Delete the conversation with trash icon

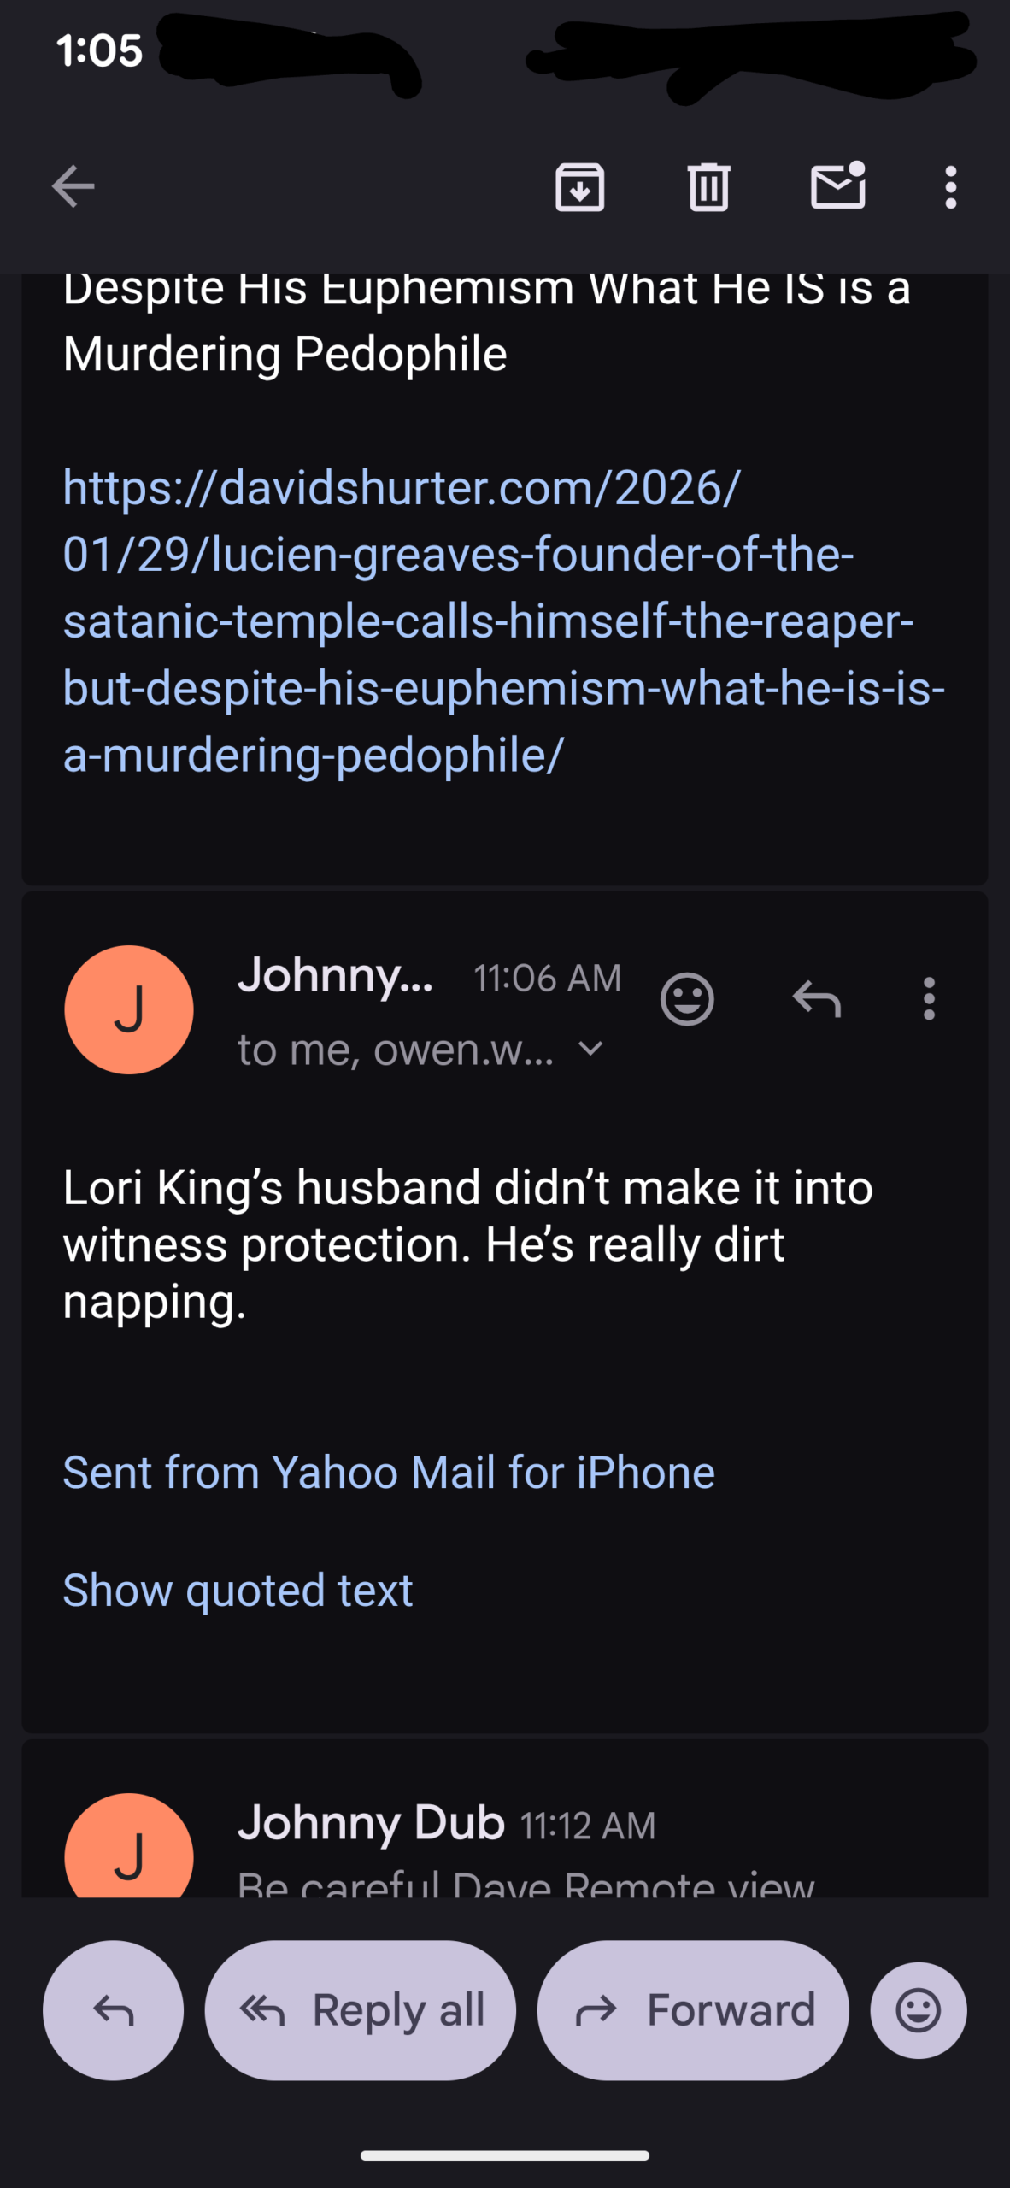pyautogui.click(x=708, y=186)
